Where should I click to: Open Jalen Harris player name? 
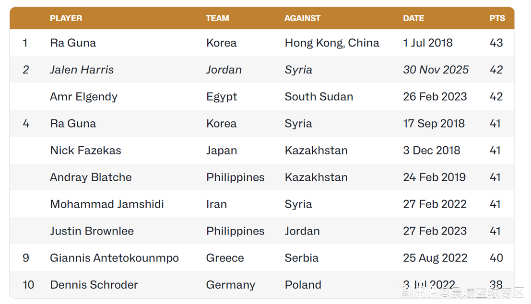point(82,70)
